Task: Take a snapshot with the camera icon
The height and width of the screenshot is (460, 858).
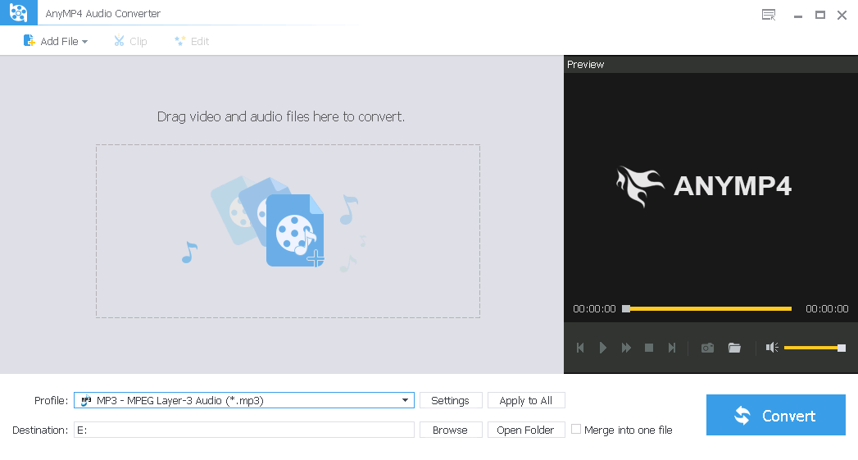Action: [707, 348]
